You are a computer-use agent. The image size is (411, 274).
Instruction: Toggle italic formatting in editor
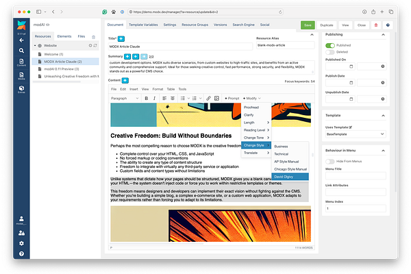point(154,99)
